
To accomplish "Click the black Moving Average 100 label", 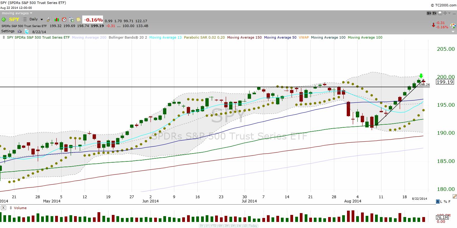I will [328, 37].
